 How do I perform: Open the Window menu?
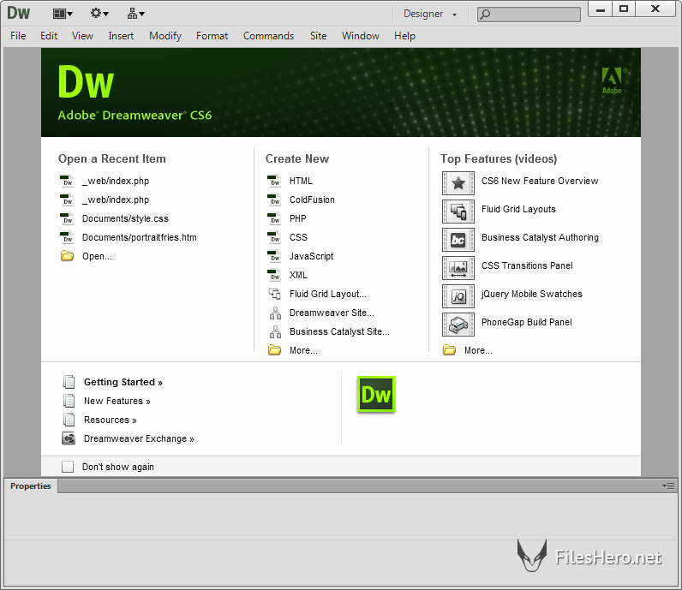pos(360,36)
